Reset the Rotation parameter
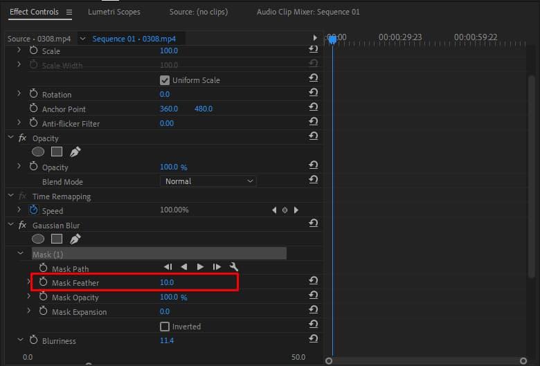Viewport: 540px width, 366px height. pyautogui.click(x=314, y=93)
